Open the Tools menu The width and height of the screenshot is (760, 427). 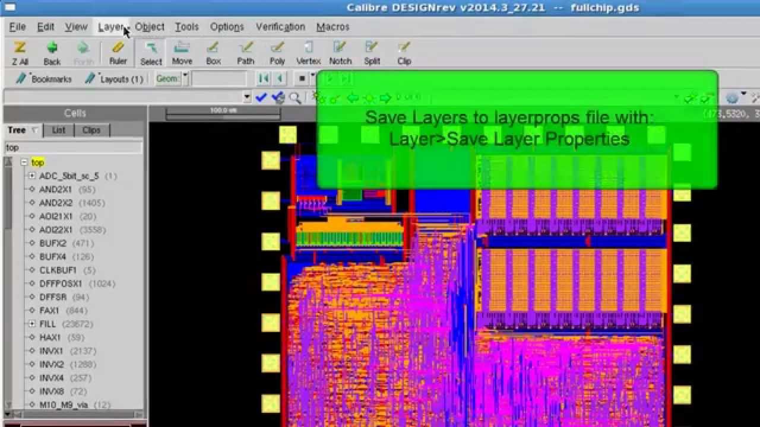186,27
